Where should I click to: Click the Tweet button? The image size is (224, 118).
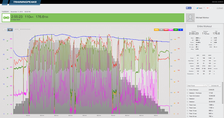coord(199,8)
